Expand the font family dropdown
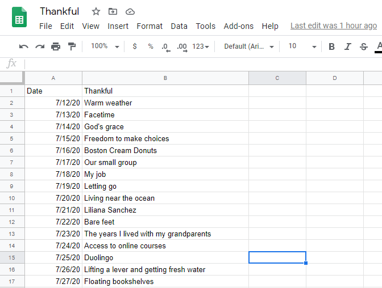 (249, 46)
